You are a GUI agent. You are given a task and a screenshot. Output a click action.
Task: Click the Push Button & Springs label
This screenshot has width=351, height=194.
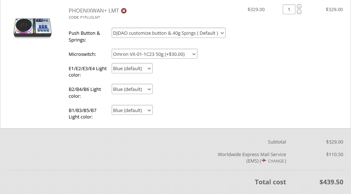coord(84,37)
